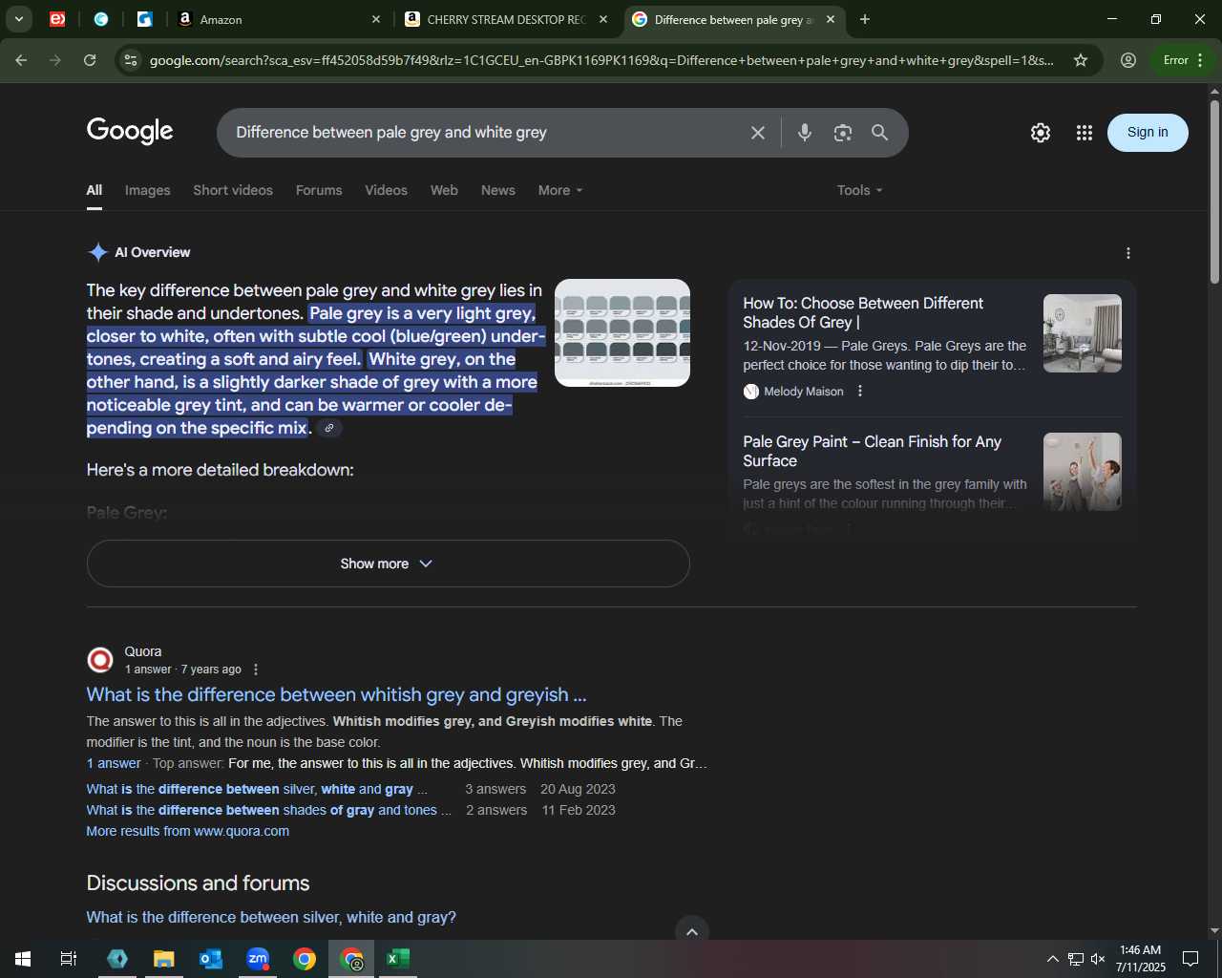Open File Explorer from the taskbar
Viewport: 1222px width, 978px height.
click(x=164, y=959)
